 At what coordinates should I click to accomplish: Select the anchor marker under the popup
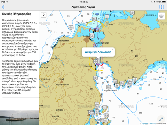[95, 61]
